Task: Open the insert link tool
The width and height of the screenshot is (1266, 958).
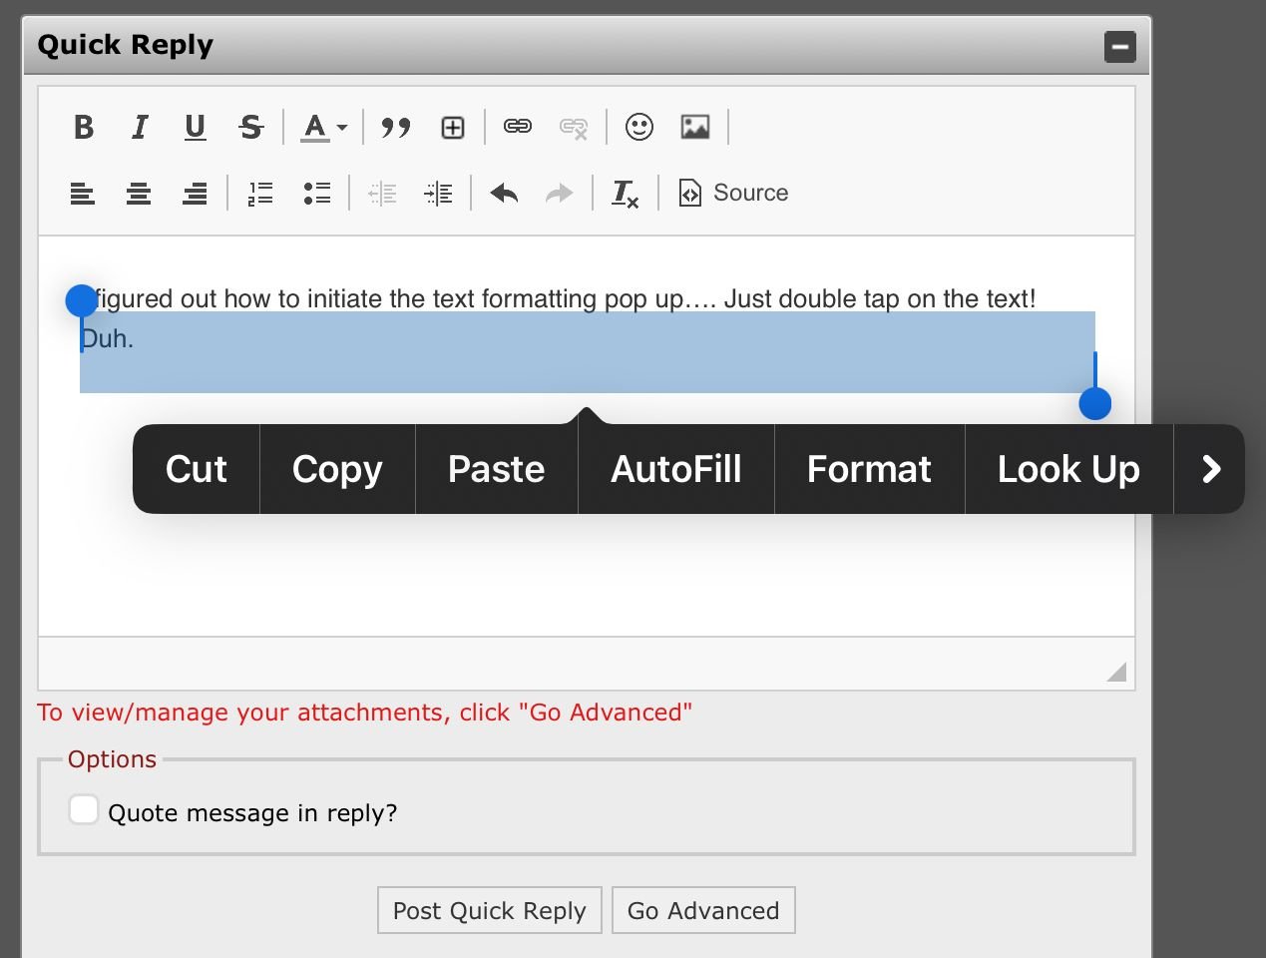Action: [517, 127]
